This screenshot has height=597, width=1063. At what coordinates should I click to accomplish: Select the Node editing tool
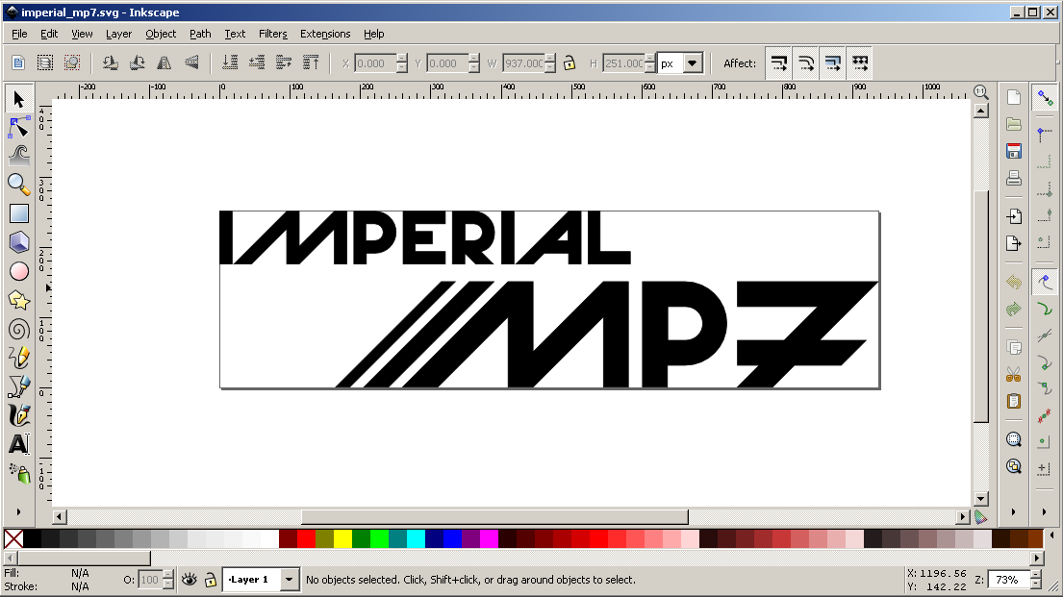click(x=19, y=127)
